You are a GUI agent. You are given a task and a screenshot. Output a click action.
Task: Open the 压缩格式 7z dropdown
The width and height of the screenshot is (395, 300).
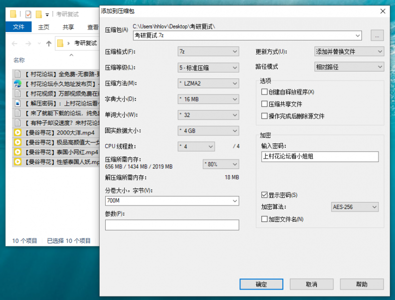pyautogui.click(x=208, y=51)
